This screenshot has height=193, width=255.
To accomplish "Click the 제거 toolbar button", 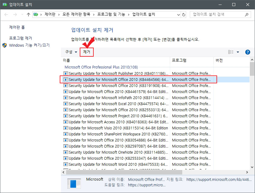I will click(x=86, y=52).
